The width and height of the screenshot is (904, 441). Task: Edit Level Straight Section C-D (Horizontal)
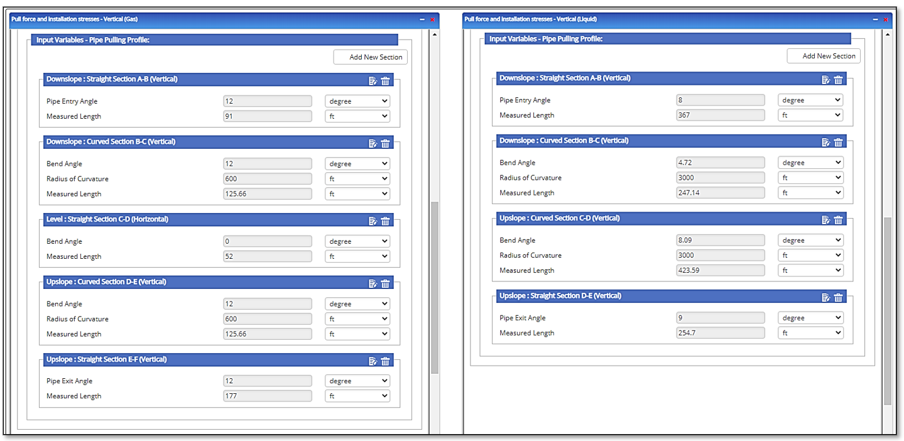[373, 220]
